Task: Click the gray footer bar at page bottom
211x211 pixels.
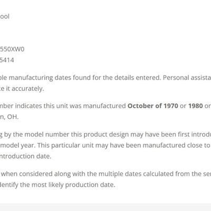Action: coord(105,207)
